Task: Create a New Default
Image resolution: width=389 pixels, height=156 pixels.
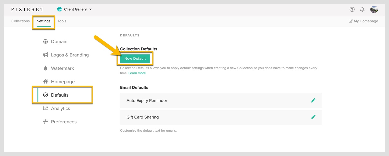Action: (x=135, y=58)
